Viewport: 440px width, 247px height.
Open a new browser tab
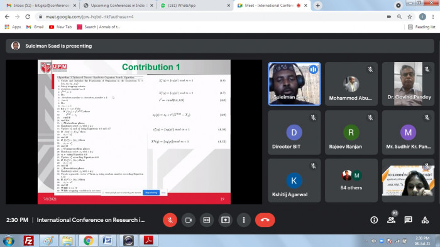tap(317, 5)
